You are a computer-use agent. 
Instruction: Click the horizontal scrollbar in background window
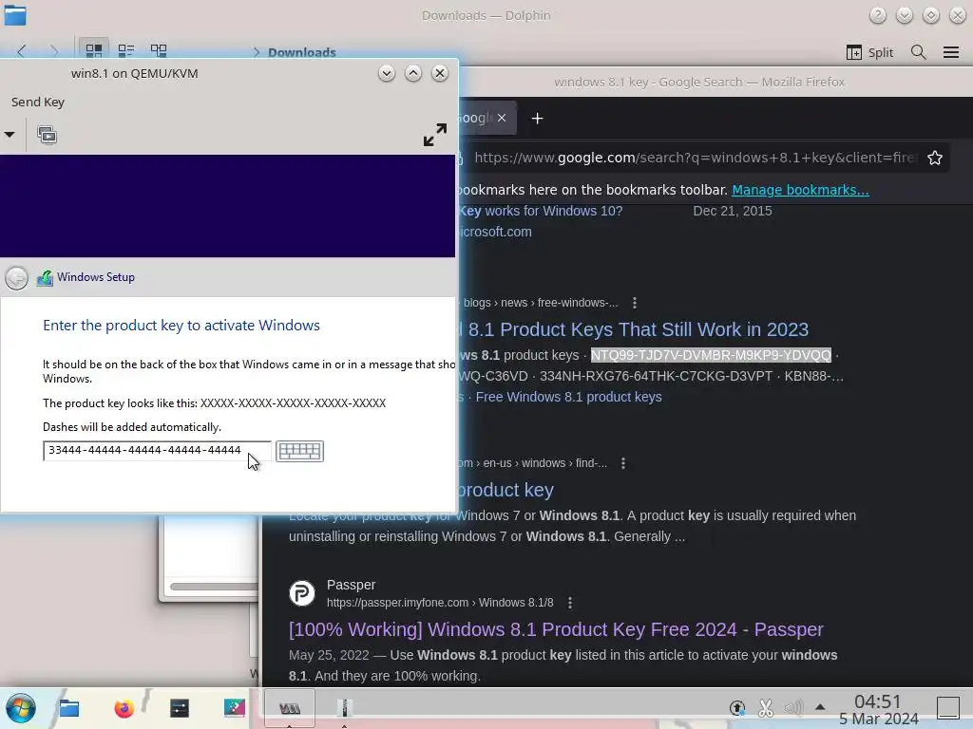pyautogui.click(x=214, y=587)
